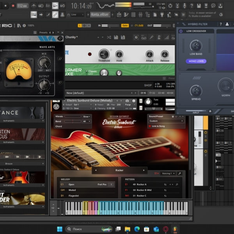Click the Kontakt instrument info icon

(134, 101)
